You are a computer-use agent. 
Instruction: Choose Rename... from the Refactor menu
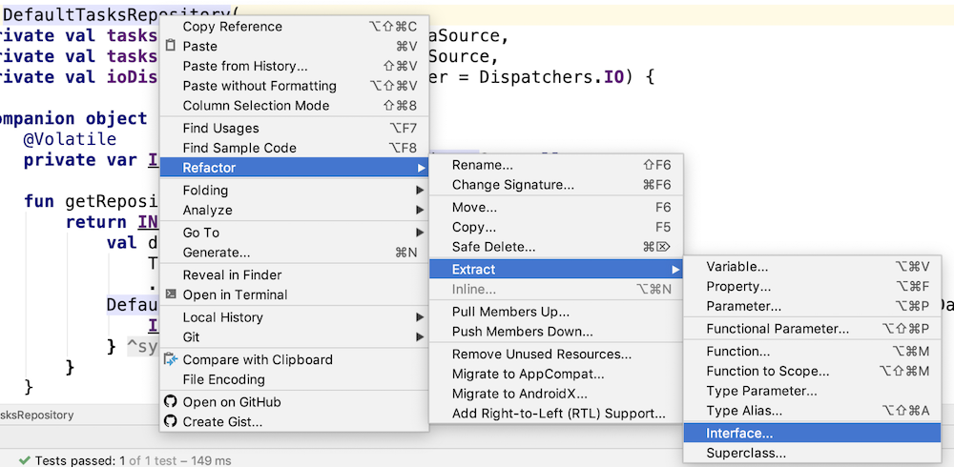[482, 165]
